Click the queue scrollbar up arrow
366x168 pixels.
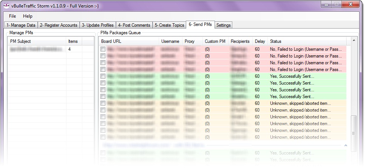[x=354, y=40]
